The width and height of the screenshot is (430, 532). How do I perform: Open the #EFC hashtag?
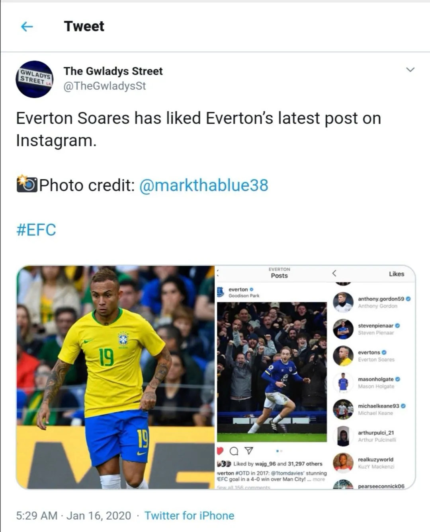click(36, 230)
